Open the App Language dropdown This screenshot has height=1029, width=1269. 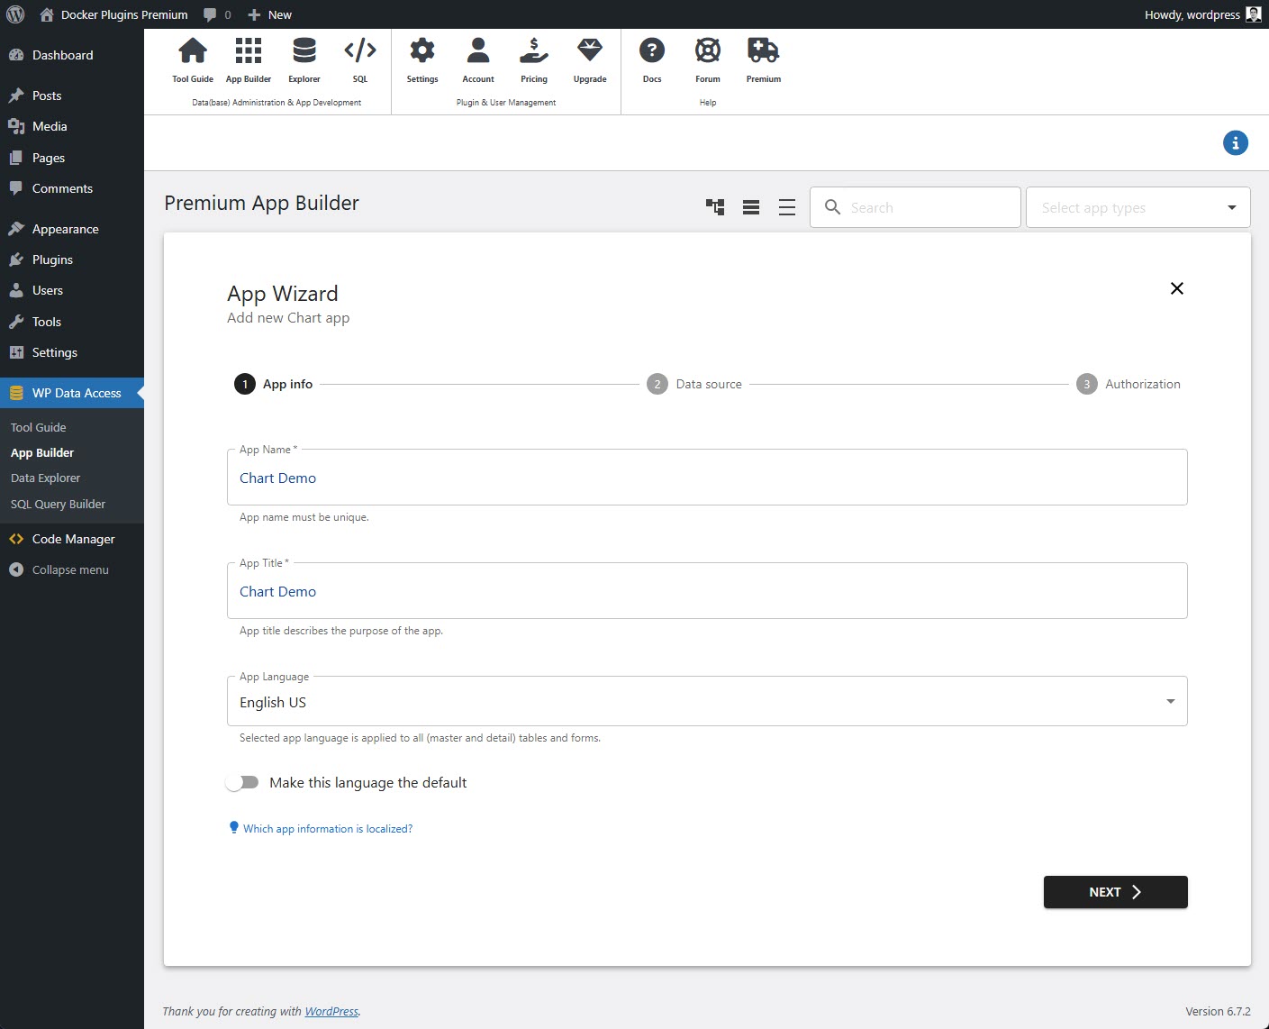coord(707,701)
